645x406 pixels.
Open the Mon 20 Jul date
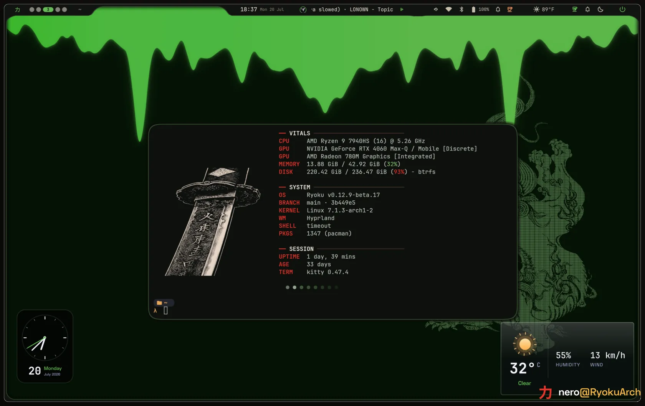pos(272,10)
